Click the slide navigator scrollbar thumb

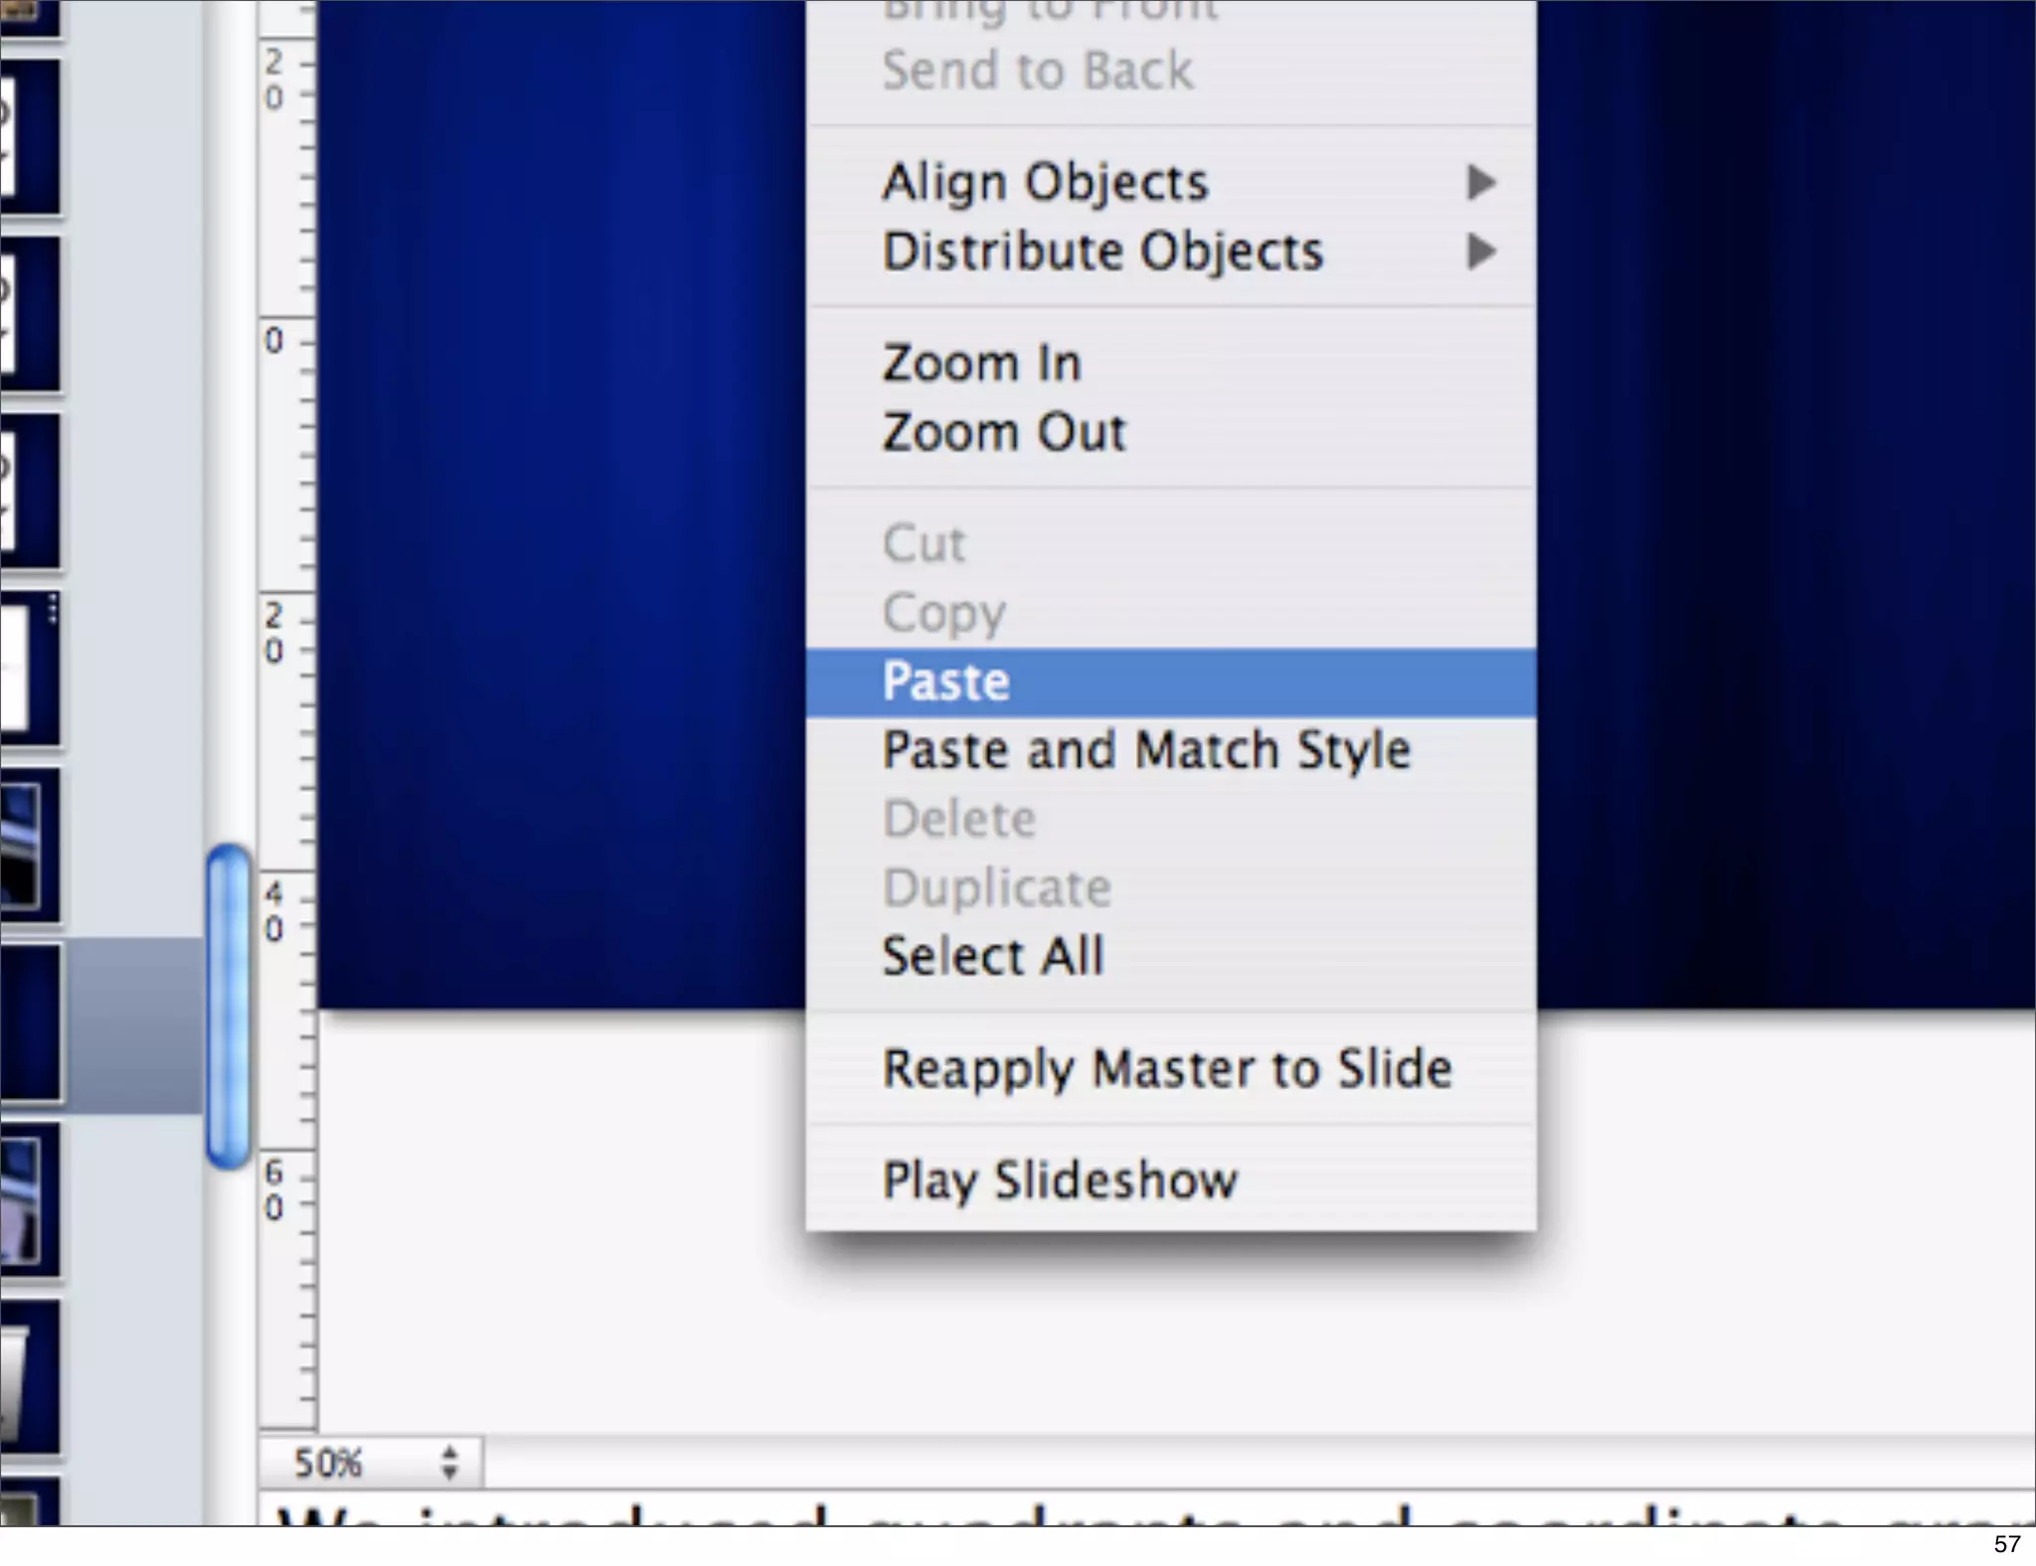coord(229,1006)
